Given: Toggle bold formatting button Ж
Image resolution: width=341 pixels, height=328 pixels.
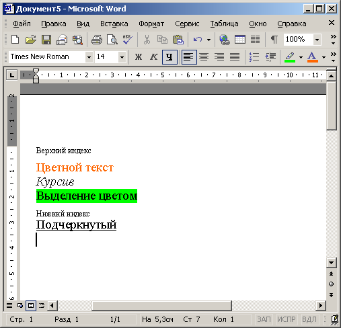Looking at the screenshot, I should click(139, 57).
